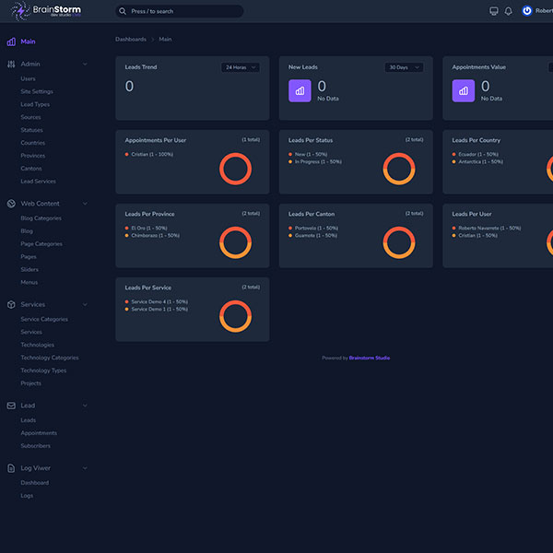Click the Leads Per Service donut chart
Viewport: 553px width, 553px height.
pyautogui.click(x=236, y=316)
